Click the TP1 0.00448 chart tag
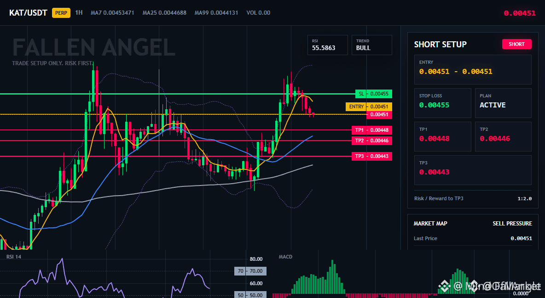Image resolution: width=545 pixels, height=298 pixels. tap(372, 130)
